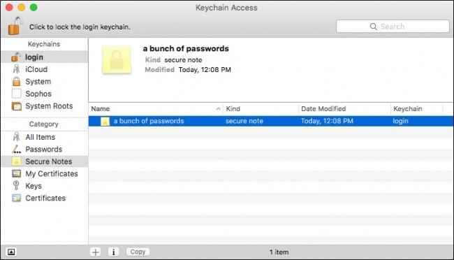This screenshot has width=454, height=260.
Task: Sort the list by Kind column
Action: pos(261,109)
